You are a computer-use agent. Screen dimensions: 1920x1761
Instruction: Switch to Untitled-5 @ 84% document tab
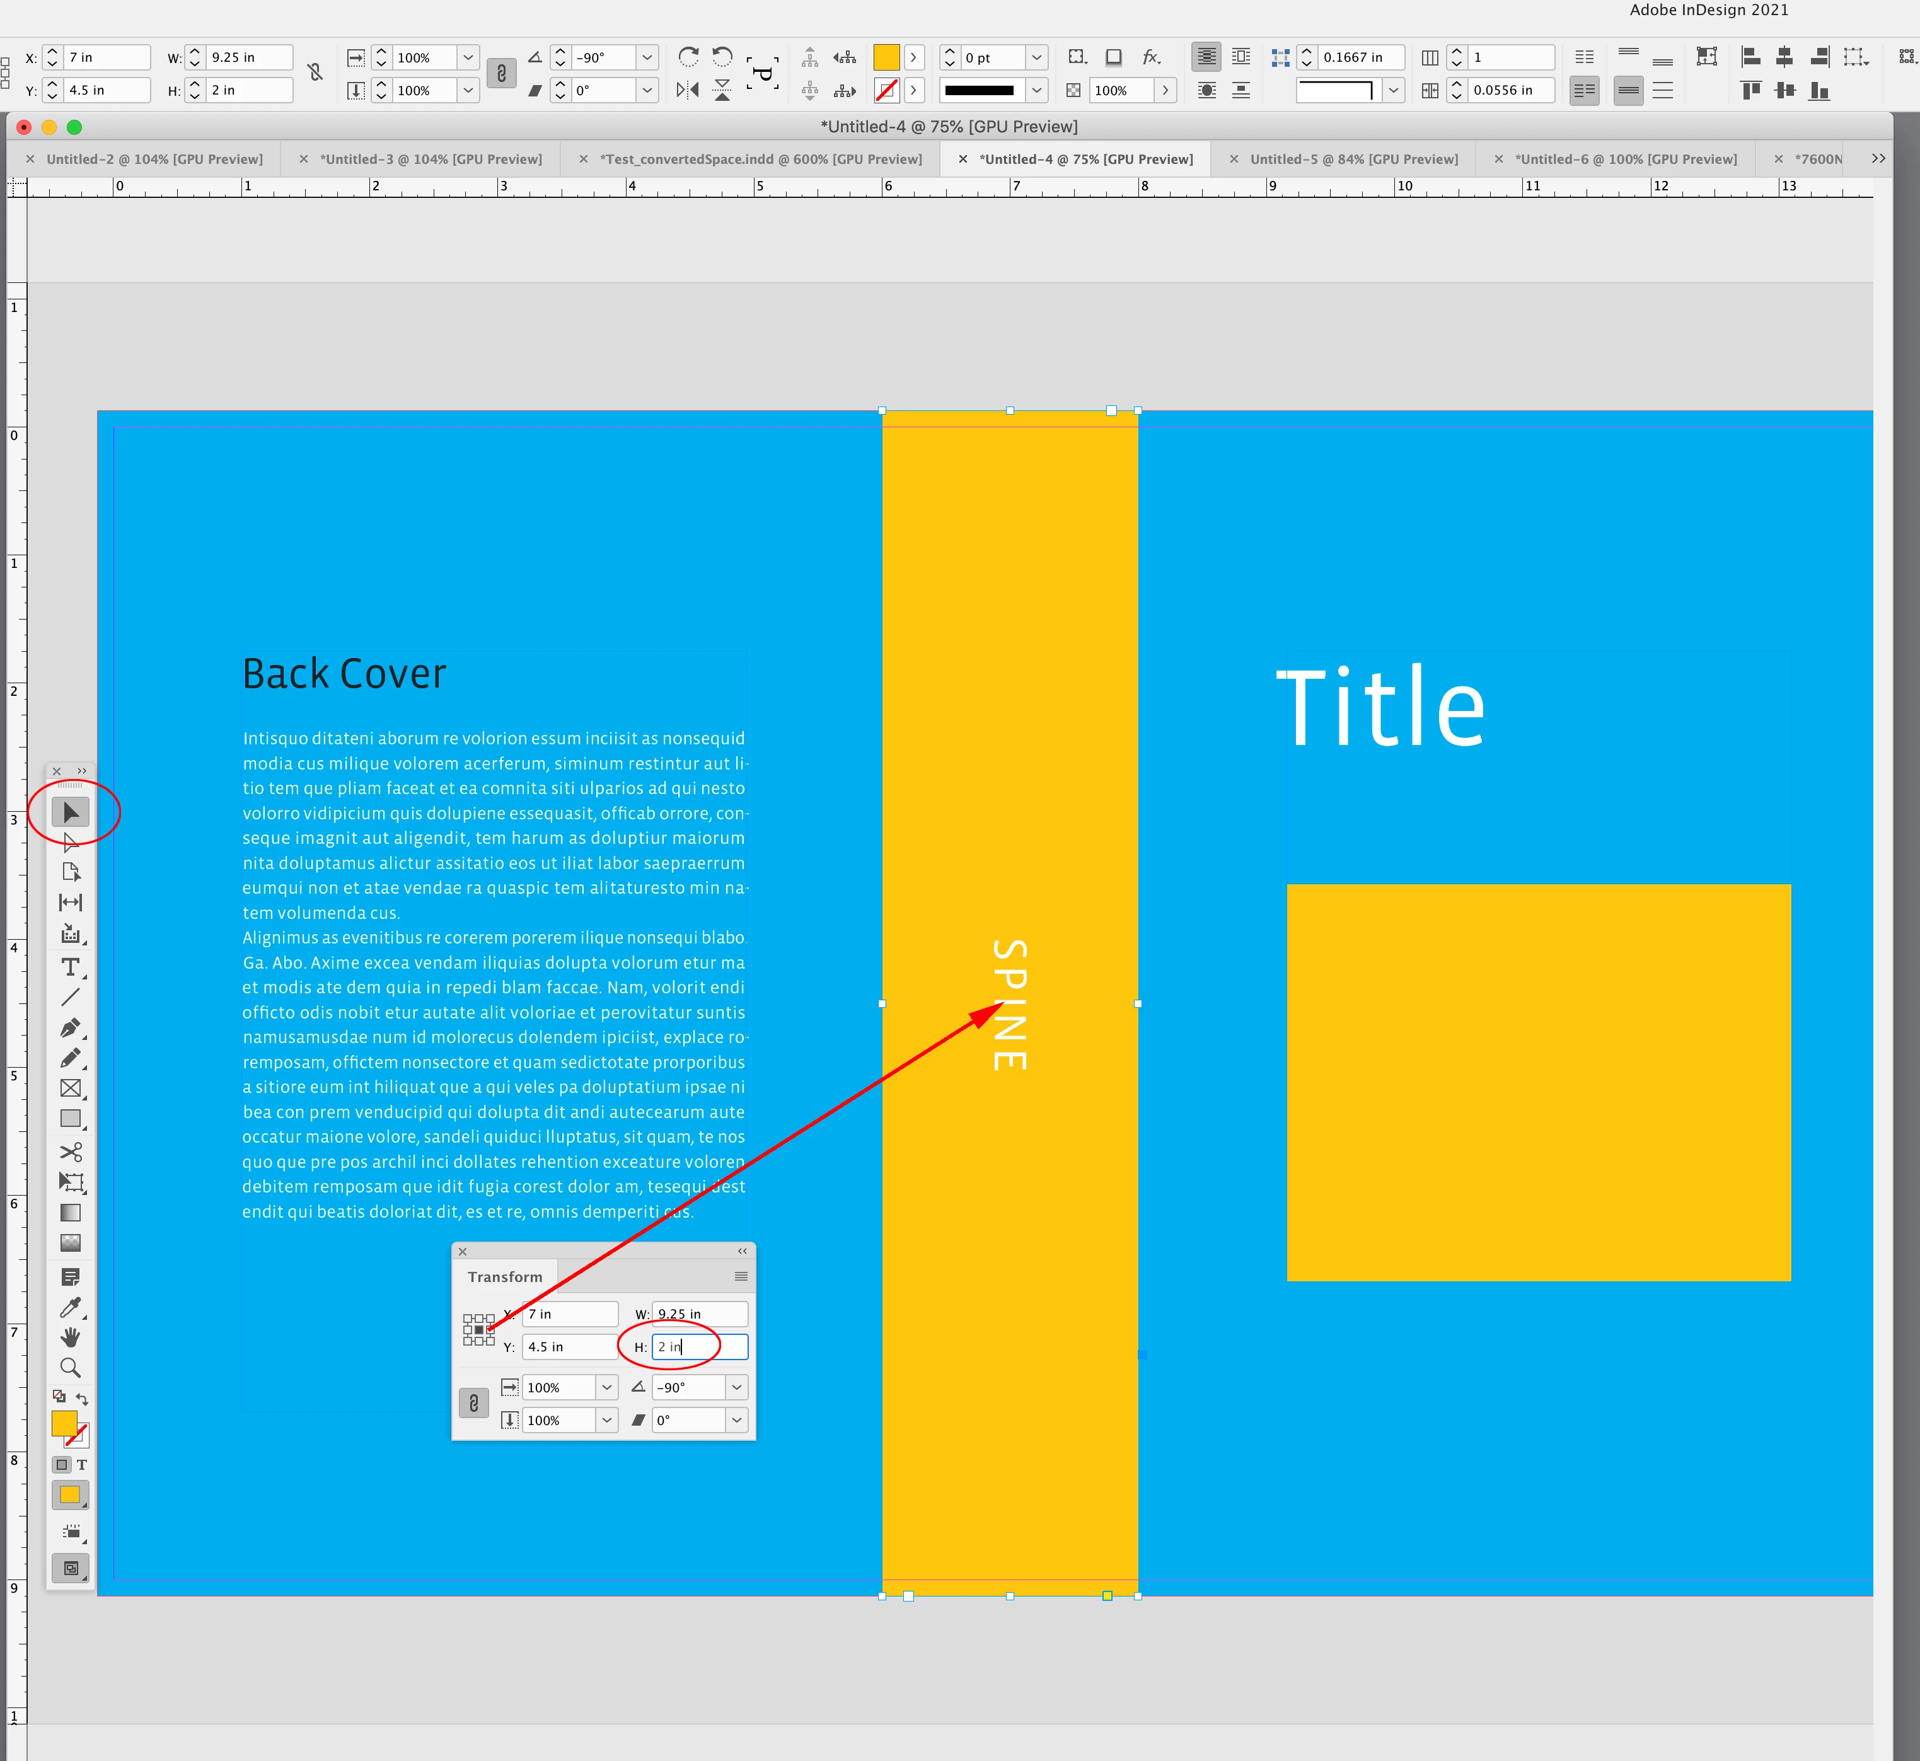tap(1353, 159)
